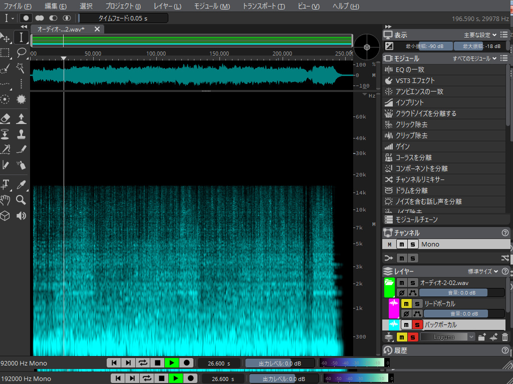Open the モジュールチェーン module chain
Image resolution: width=513 pixels, height=384 pixels.
pos(416,219)
